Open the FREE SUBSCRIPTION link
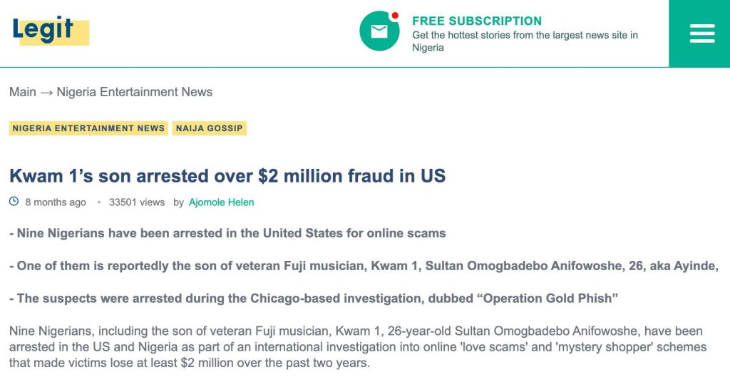 [477, 21]
